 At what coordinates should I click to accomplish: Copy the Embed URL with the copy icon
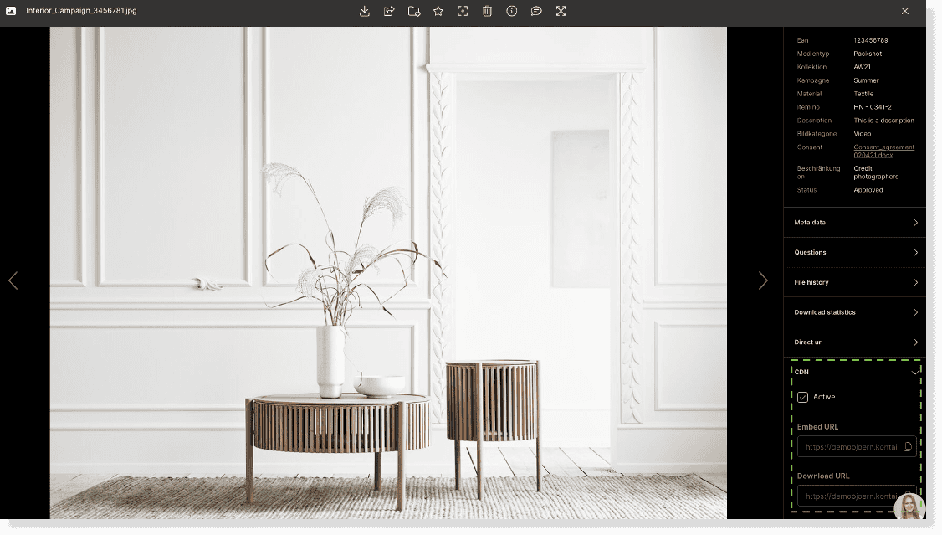pyautogui.click(x=908, y=447)
